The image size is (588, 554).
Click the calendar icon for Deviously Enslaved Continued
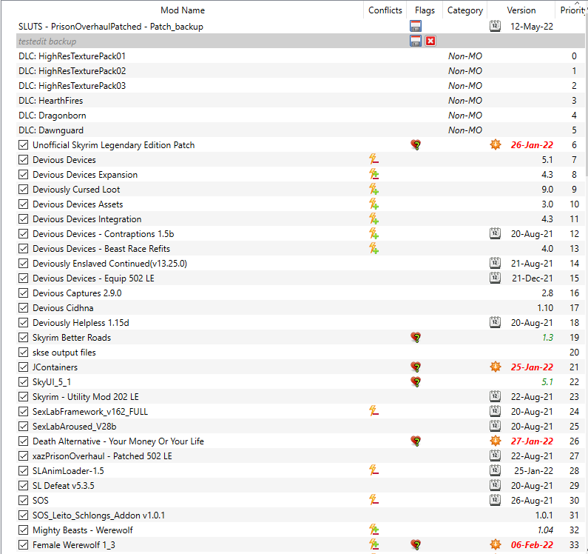pyautogui.click(x=495, y=263)
